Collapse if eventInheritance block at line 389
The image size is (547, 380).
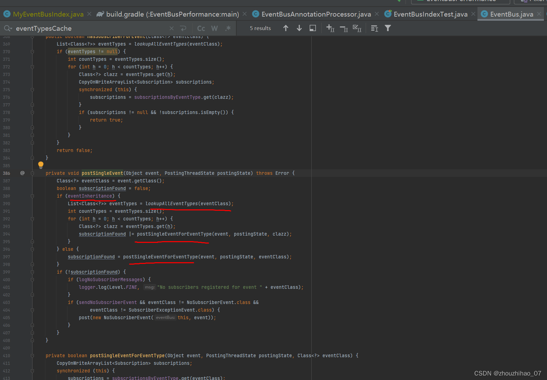32,196
